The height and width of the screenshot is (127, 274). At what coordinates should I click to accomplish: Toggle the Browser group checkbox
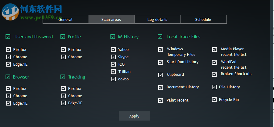(x=8, y=77)
